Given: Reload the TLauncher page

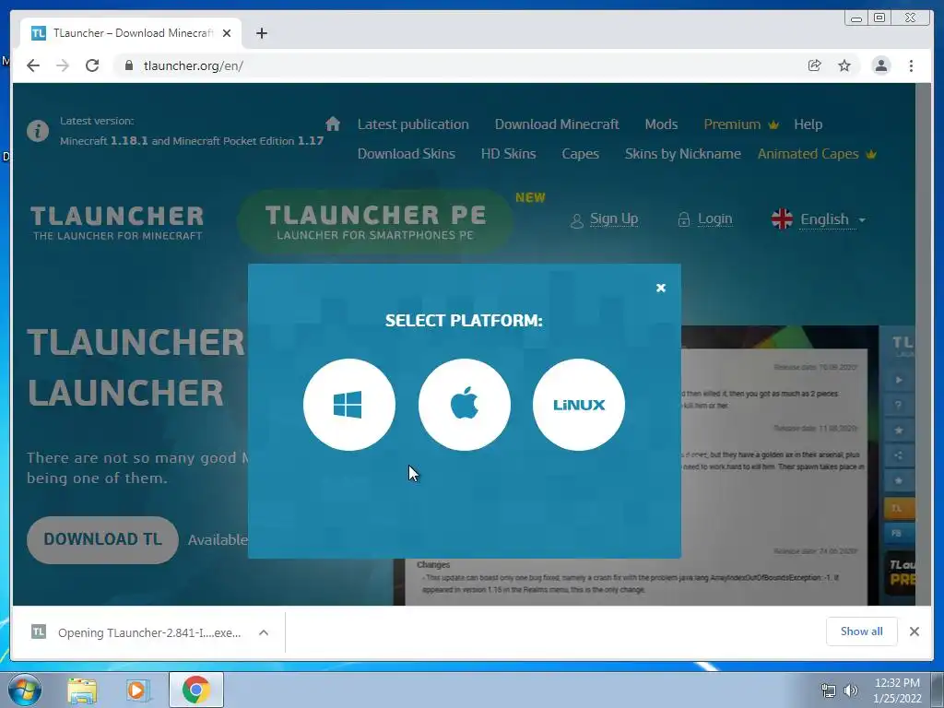Looking at the screenshot, I should coord(92,65).
